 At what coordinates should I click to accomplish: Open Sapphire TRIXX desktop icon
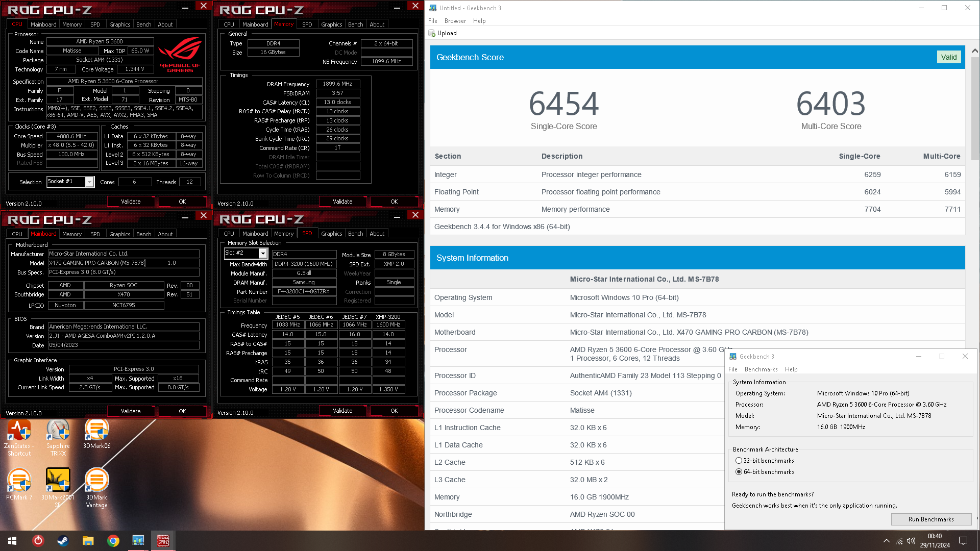pos(58,438)
